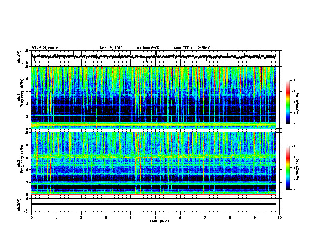This screenshot has width=315, height=244.
Task: Click the "Time (min)" axis title
Action: point(159,221)
